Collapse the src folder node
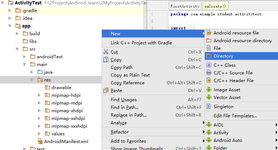Image resolution: width=278 pixels, height=150 pixels. click(x=17, y=49)
